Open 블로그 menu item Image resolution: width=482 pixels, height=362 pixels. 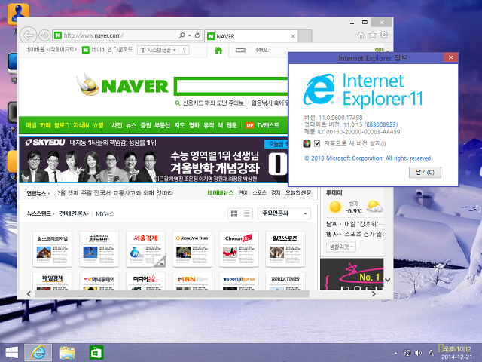pyautogui.click(x=62, y=125)
